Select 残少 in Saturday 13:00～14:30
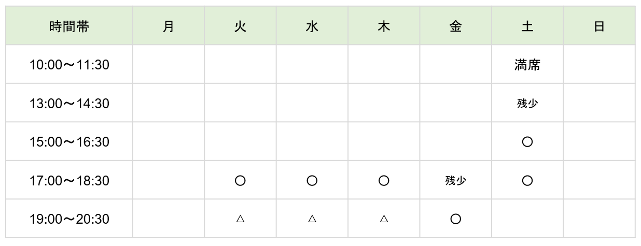This screenshot has width=641, height=246. click(x=527, y=104)
